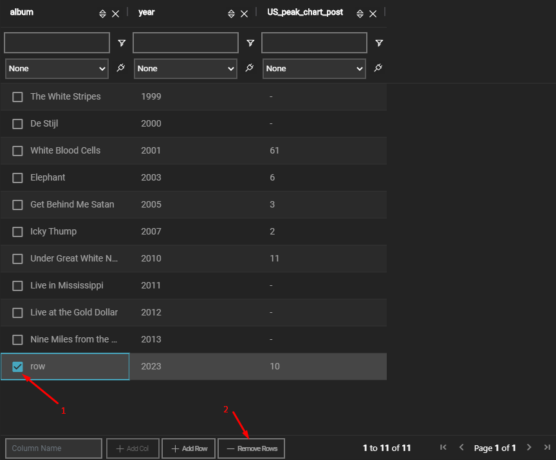The height and width of the screenshot is (460, 556).
Task: Click the sort icon in album column
Action: [x=102, y=13]
